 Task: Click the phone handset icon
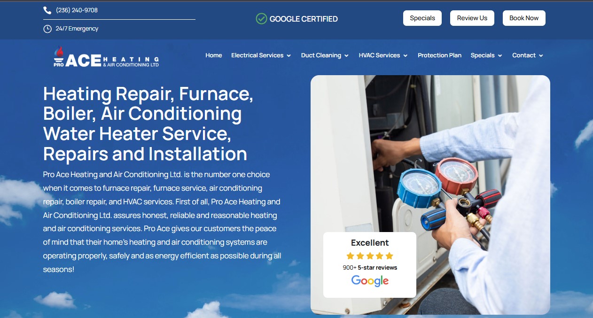[47, 10]
